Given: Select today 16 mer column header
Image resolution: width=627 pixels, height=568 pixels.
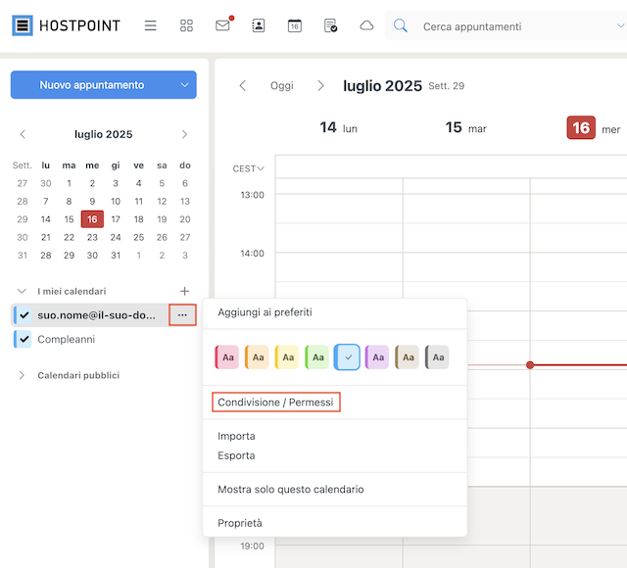Looking at the screenshot, I should pyautogui.click(x=594, y=128).
